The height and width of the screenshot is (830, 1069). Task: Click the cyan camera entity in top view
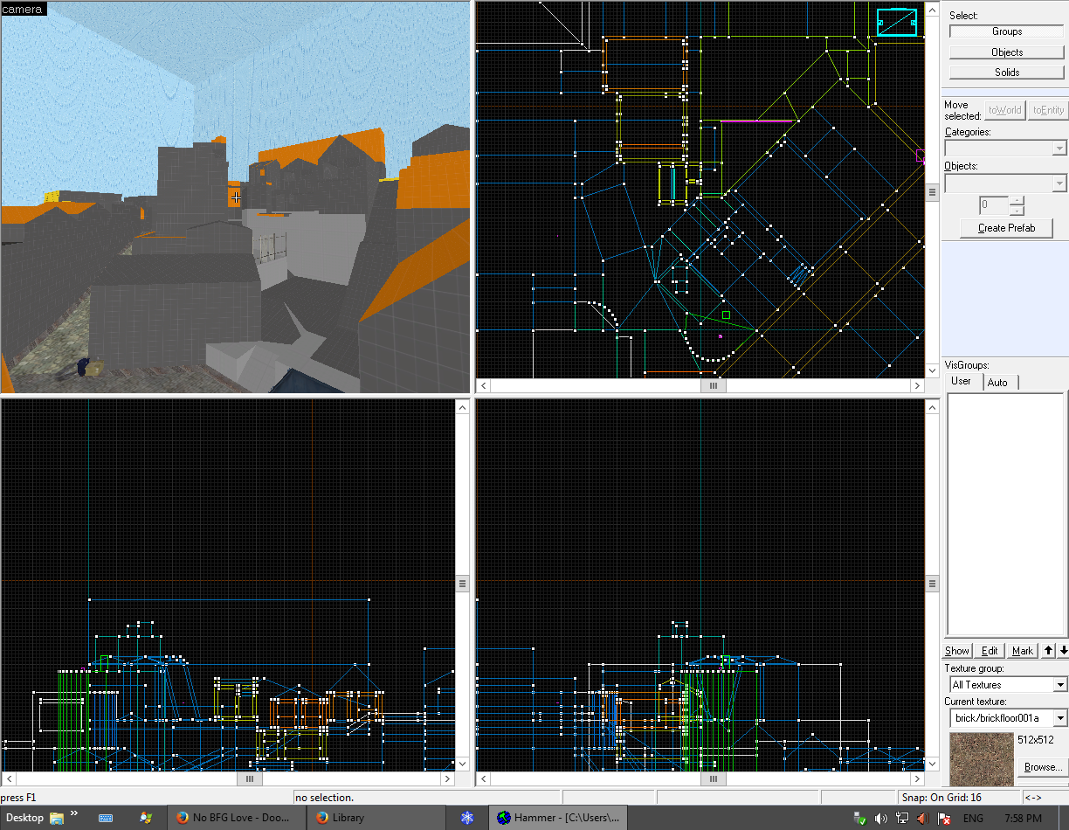point(897,23)
